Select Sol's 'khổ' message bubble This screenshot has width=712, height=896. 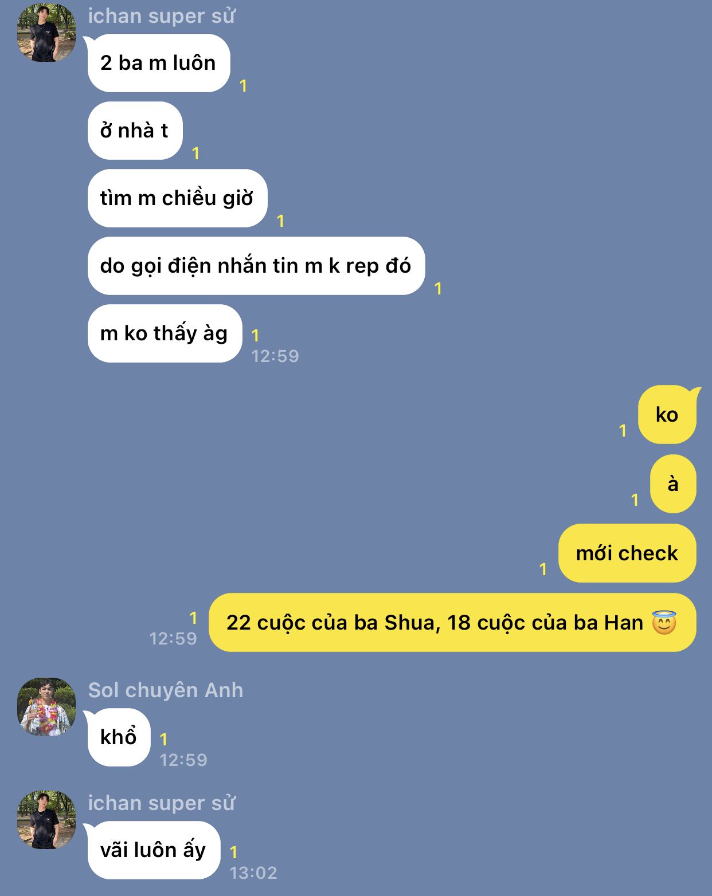click(119, 737)
